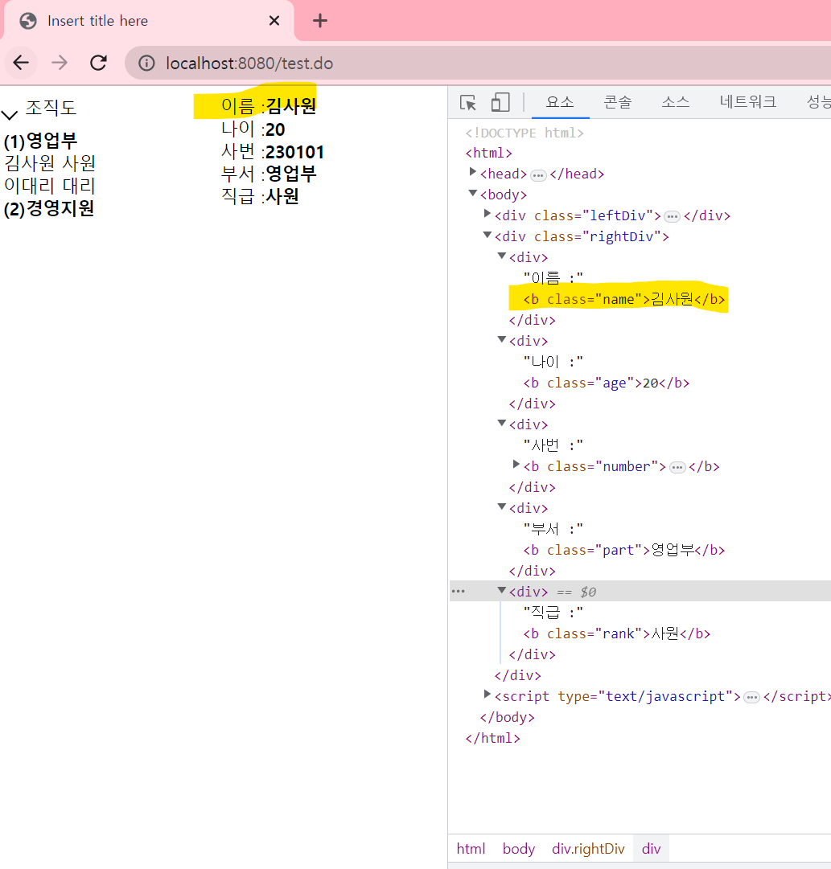Select the closing </html> tag line
Viewport: 831px width, 869px height.
(x=492, y=738)
